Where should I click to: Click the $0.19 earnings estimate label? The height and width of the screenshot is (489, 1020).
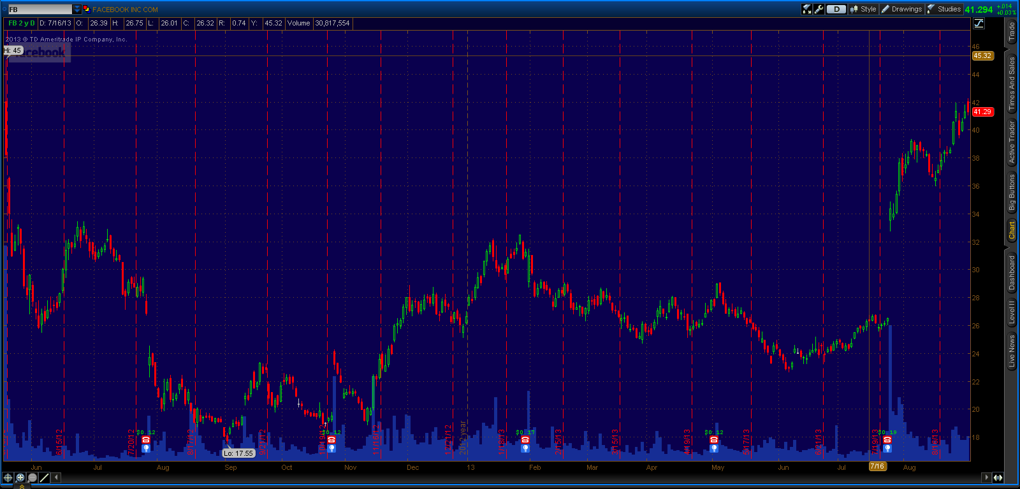point(887,432)
